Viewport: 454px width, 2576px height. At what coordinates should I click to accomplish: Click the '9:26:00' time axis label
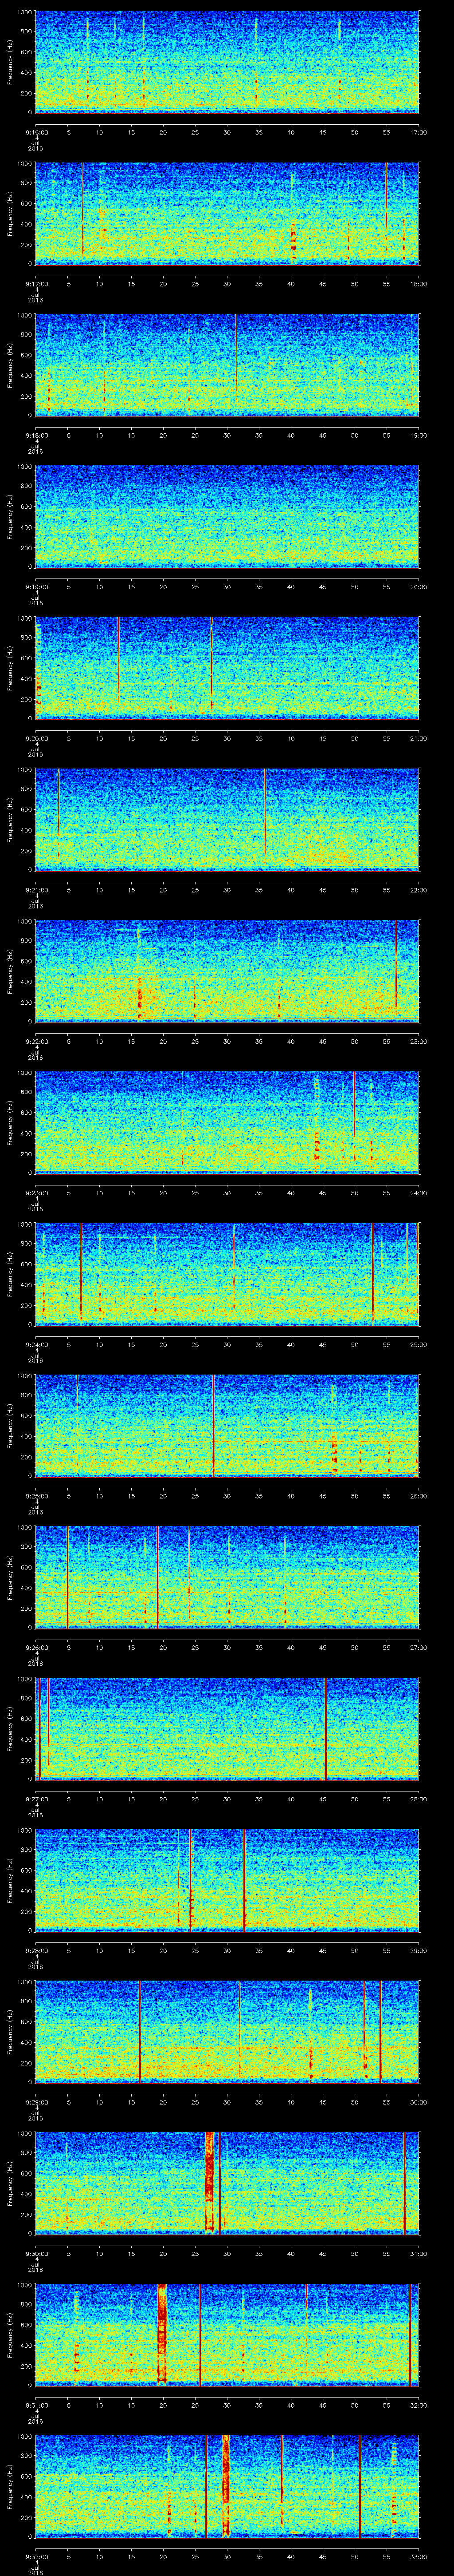36,1647
